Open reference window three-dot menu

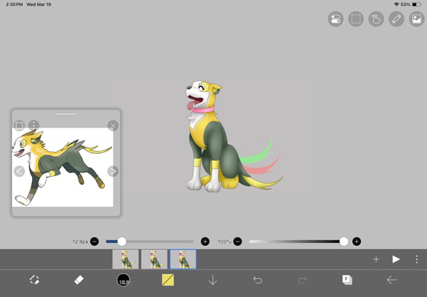pyautogui.click(x=34, y=125)
